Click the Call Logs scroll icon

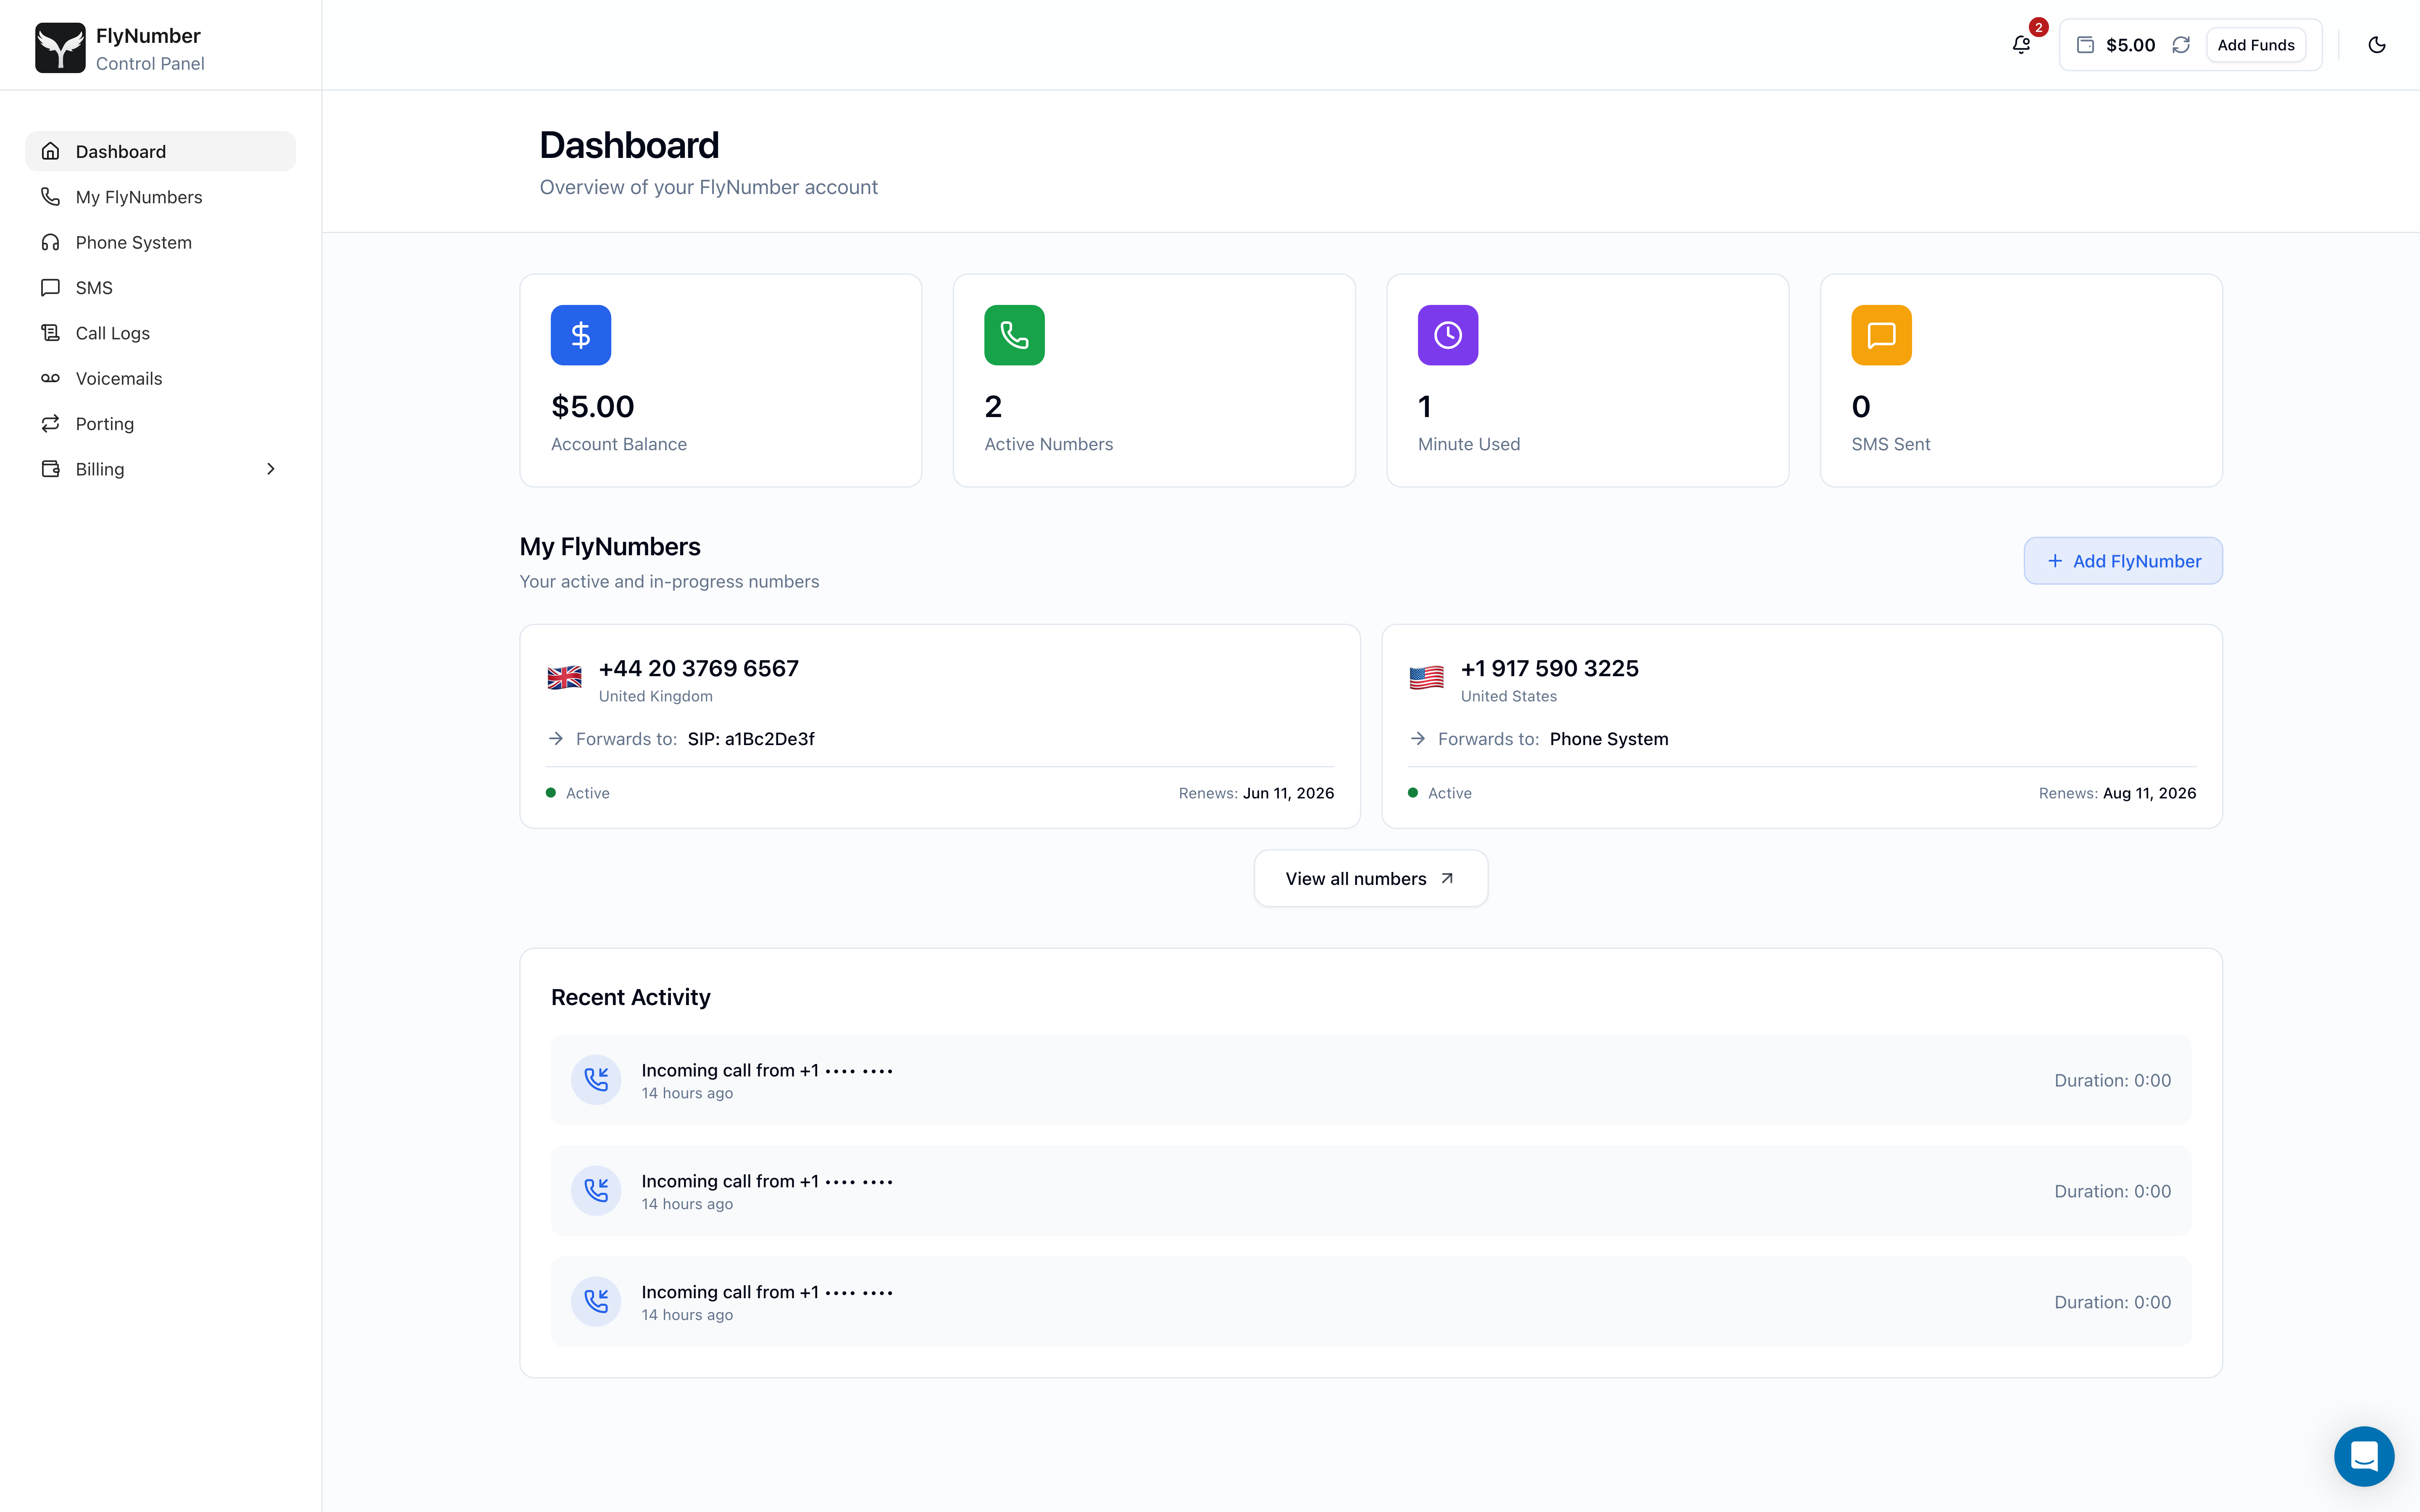coord(50,333)
